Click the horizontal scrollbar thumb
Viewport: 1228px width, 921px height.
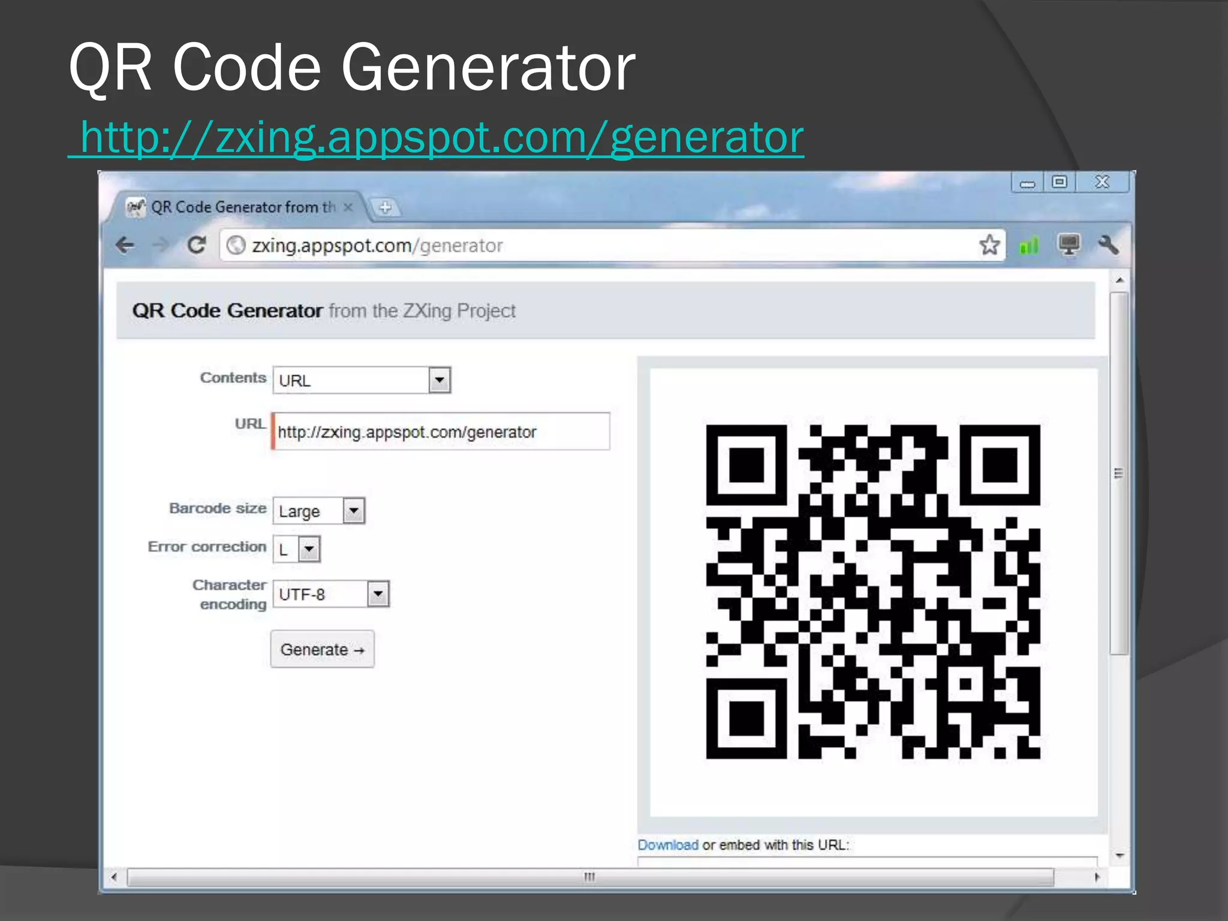[x=590, y=877]
